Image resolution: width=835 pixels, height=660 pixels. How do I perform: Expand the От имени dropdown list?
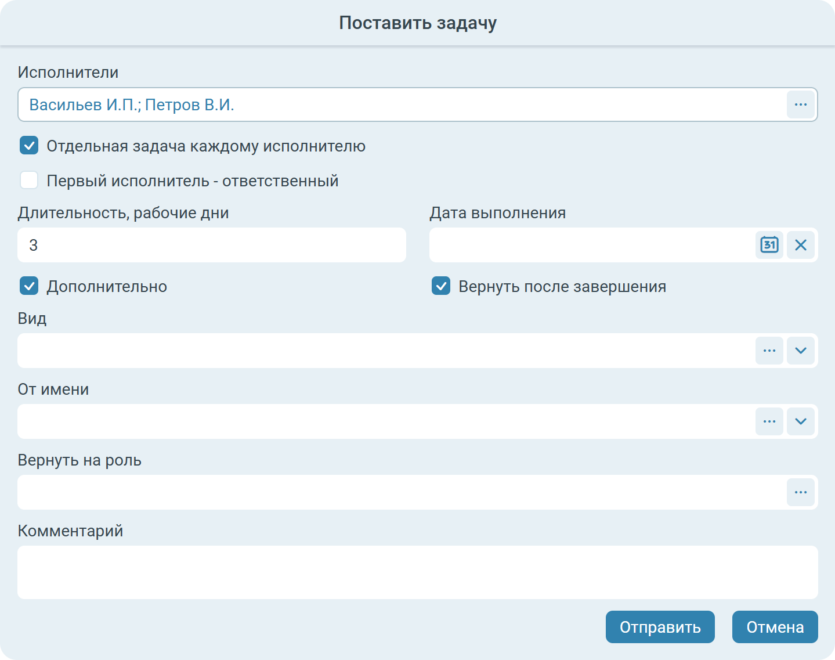(801, 421)
